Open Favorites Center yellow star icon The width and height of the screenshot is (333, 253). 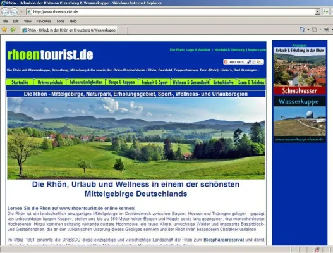click(4, 29)
